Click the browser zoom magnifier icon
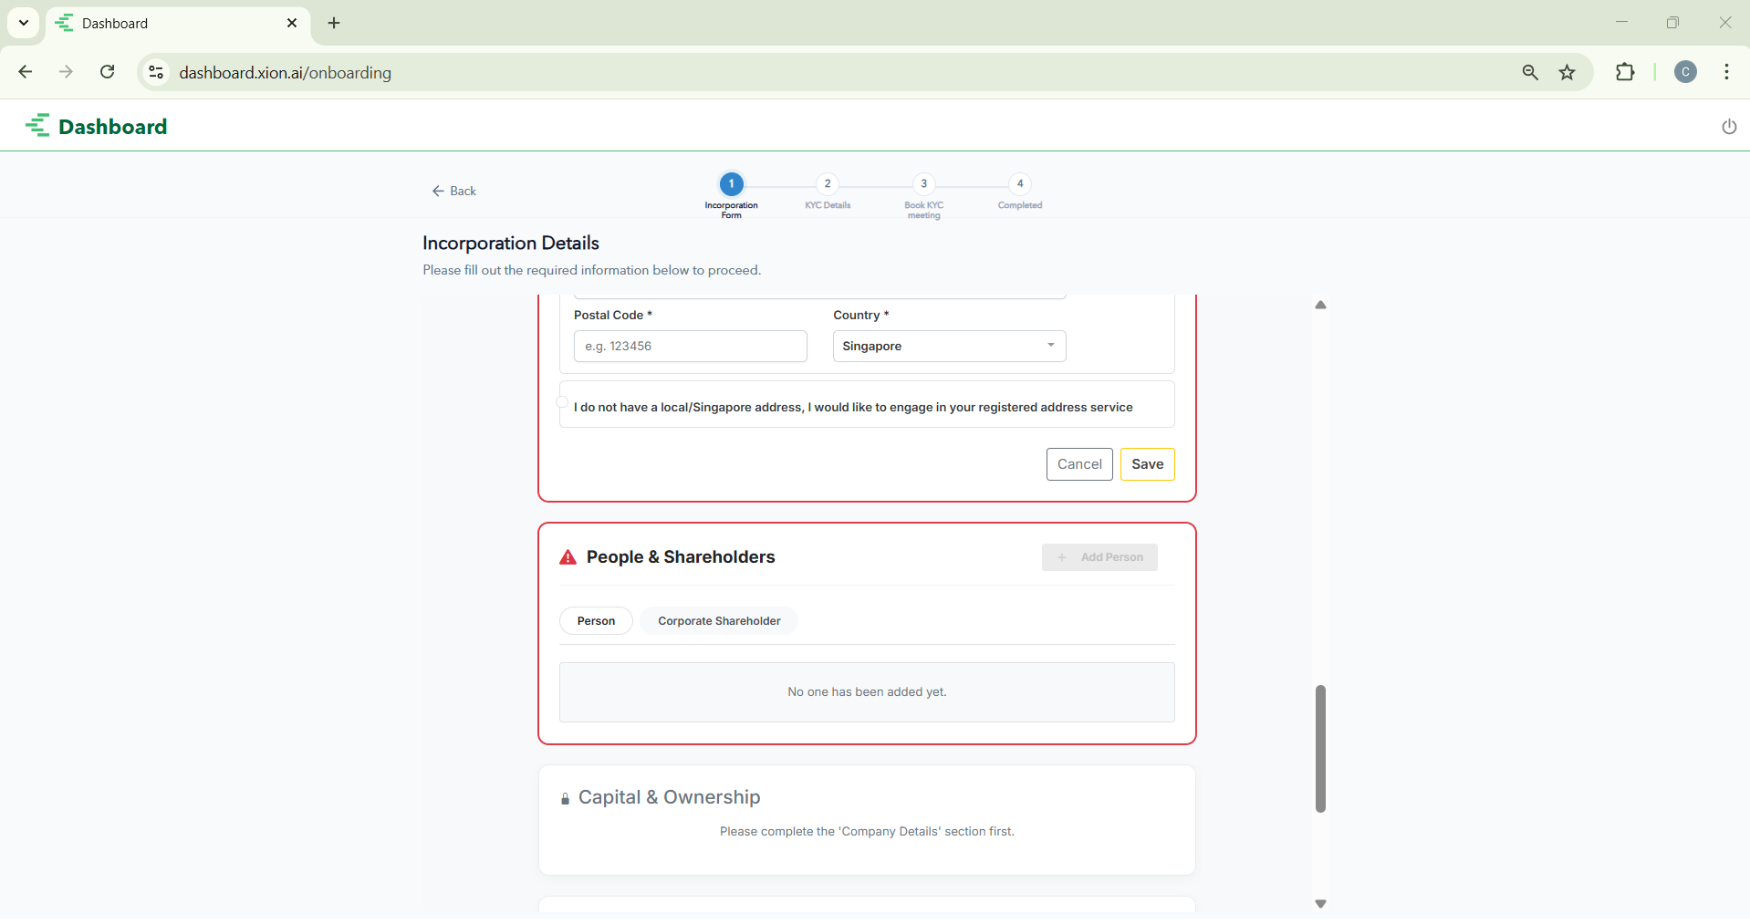The height and width of the screenshot is (924, 1750). 1530,73
